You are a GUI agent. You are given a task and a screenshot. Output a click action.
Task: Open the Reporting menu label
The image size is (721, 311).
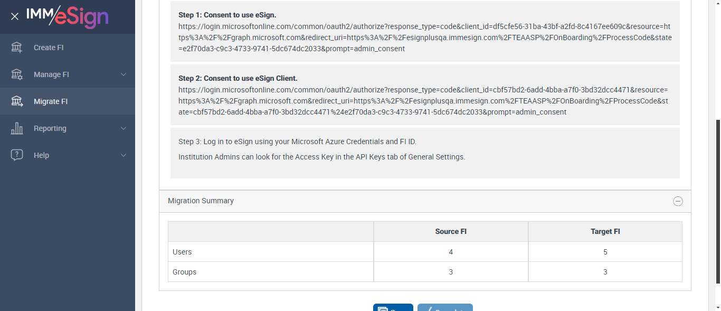[50, 128]
